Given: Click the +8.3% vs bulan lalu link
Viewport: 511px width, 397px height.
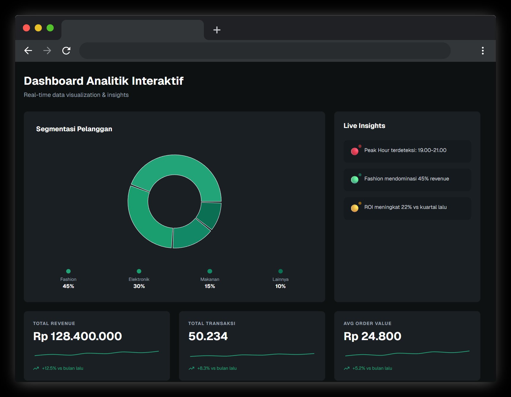Looking at the screenshot, I should click(x=217, y=368).
